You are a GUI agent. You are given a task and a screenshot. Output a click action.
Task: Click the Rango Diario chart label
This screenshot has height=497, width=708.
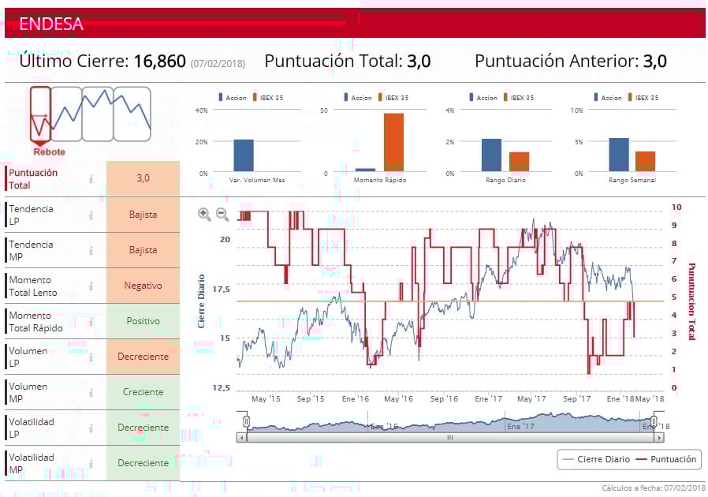(505, 180)
